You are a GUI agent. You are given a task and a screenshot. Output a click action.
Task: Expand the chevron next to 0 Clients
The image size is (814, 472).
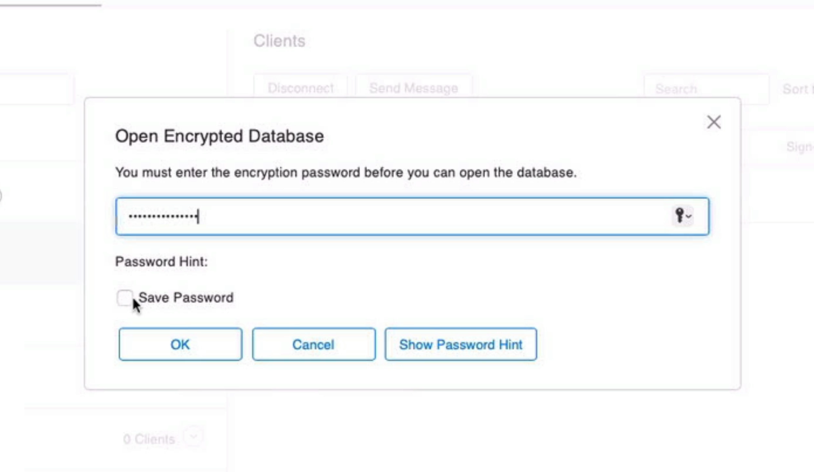click(x=193, y=438)
